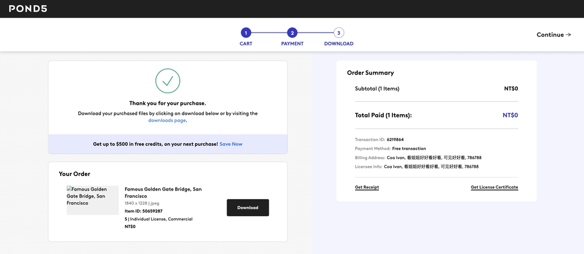Image resolution: width=584 pixels, height=254 pixels.
Task: Click the CART step label
Action: (246, 44)
